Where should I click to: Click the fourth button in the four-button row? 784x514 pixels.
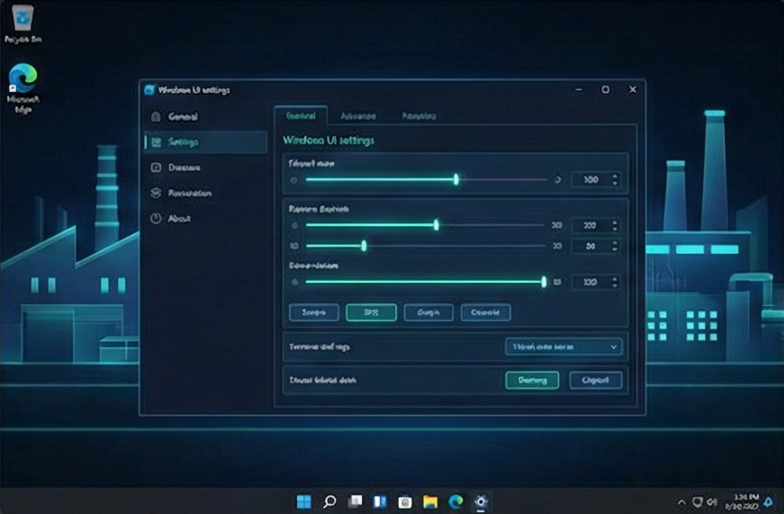485,312
